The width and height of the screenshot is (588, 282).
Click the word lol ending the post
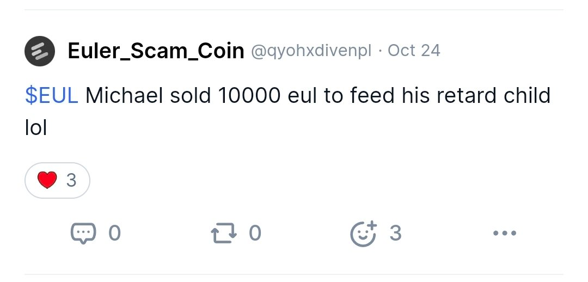pos(36,128)
